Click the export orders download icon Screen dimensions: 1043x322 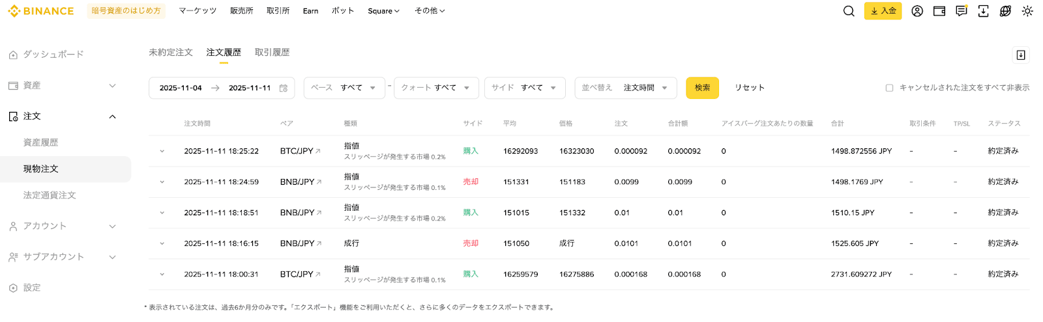coord(1021,55)
